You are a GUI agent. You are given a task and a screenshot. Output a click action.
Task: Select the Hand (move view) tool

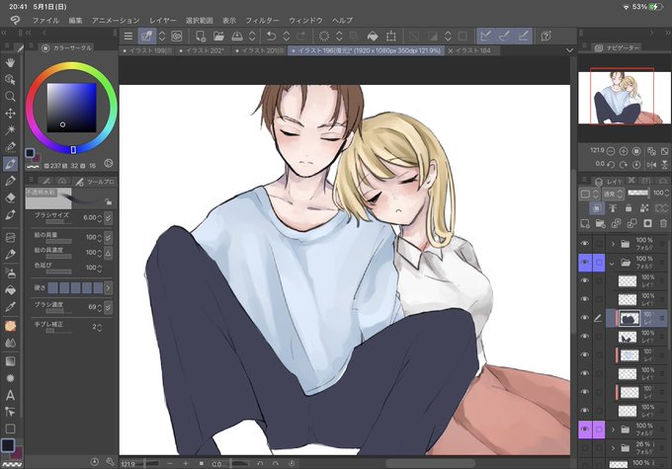(10, 62)
